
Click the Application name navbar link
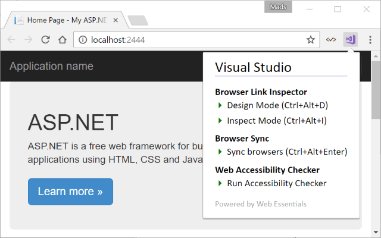coord(51,66)
